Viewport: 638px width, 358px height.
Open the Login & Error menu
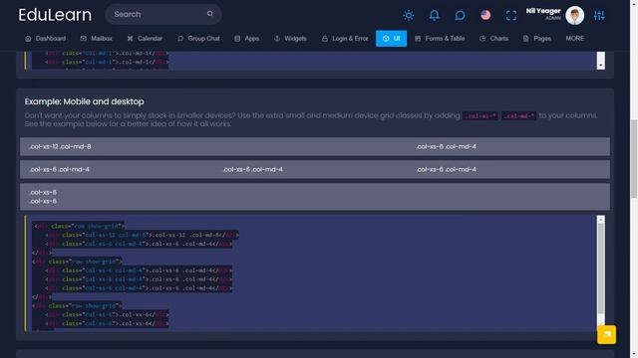345,39
